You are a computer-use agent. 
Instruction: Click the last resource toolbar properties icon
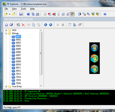(x=80, y=25)
